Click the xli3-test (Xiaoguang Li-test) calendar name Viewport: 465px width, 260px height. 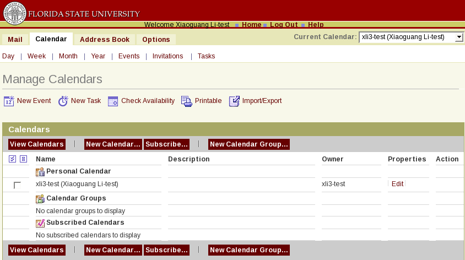(x=77, y=184)
